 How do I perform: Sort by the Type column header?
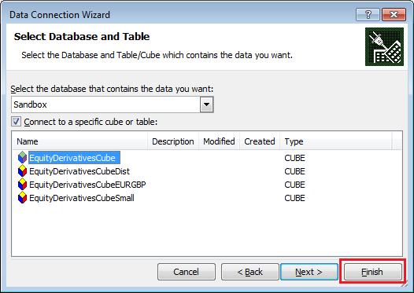336,141
